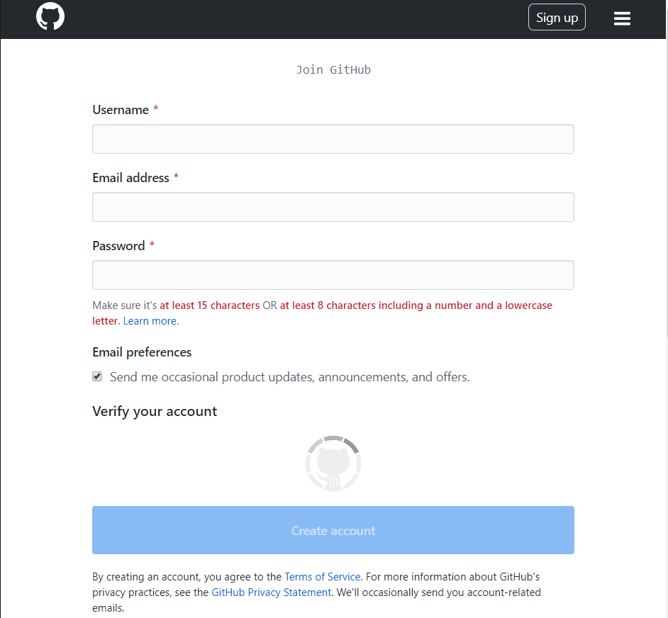Click the 'Join GitHub' heading text
Viewport: 668px width, 618px height.
click(x=333, y=70)
